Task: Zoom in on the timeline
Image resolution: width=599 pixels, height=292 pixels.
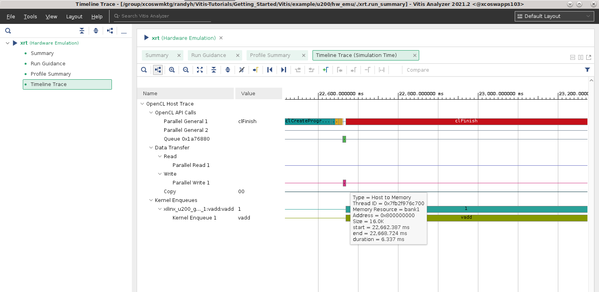Action: (172, 70)
